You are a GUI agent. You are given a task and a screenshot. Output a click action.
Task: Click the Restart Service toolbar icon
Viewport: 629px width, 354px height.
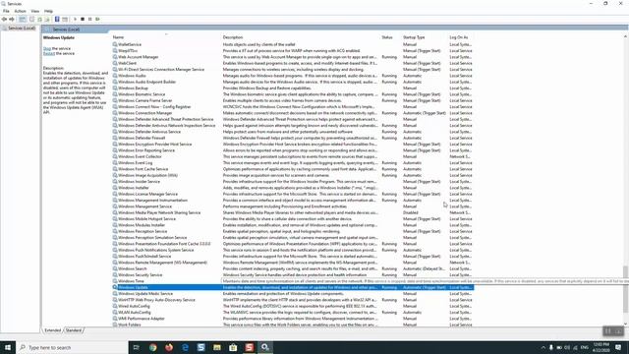(x=97, y=20)
